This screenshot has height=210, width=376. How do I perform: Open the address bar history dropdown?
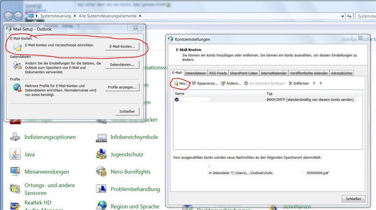pyautogui.click(x=343, y=16)
